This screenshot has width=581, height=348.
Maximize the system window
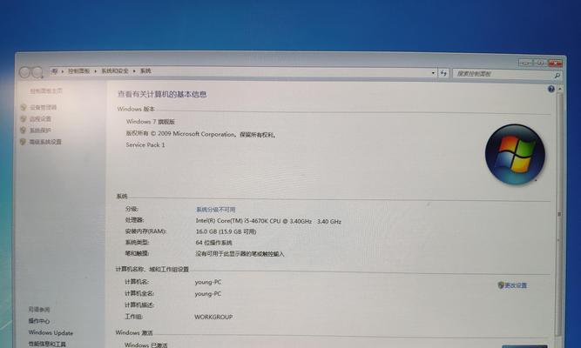click(x=540, y=63)
